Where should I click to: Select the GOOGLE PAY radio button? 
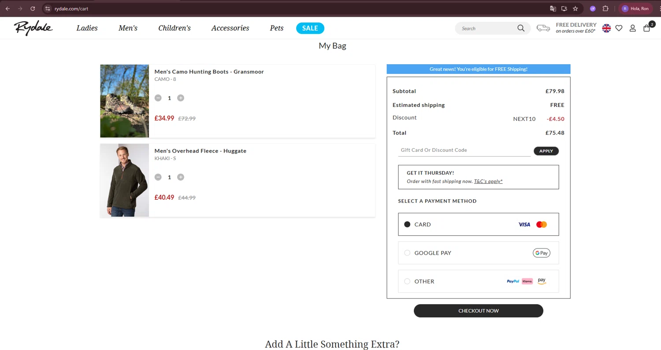(407, 253)
